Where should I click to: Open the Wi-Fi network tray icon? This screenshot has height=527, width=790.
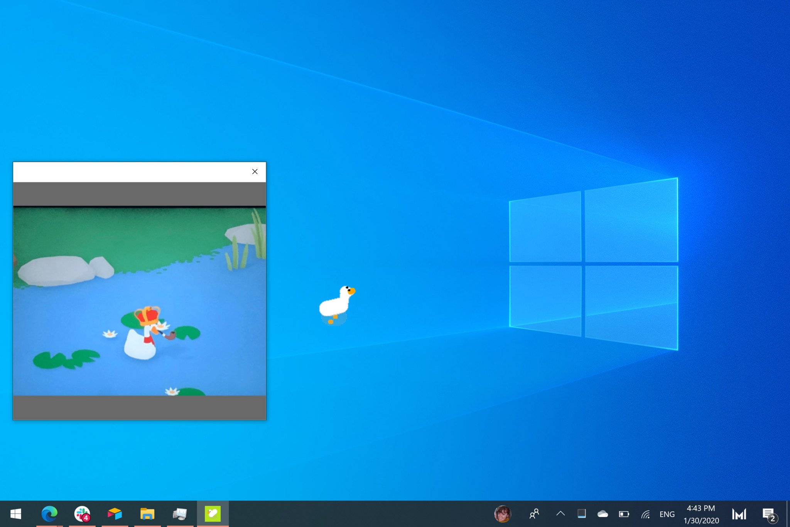tap(646, 514)
